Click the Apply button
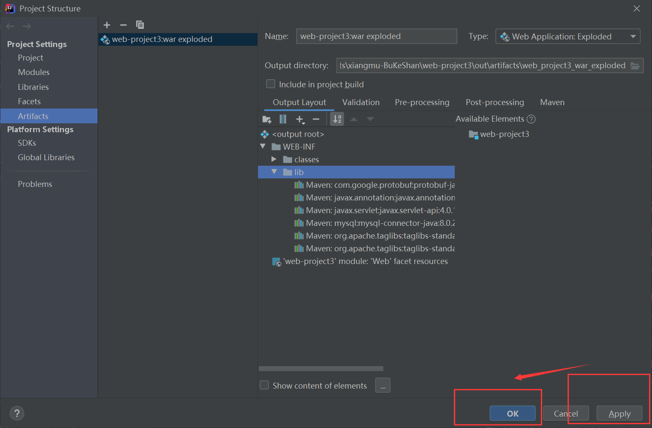This screenshot has height=428, width=652. [619, 413]
